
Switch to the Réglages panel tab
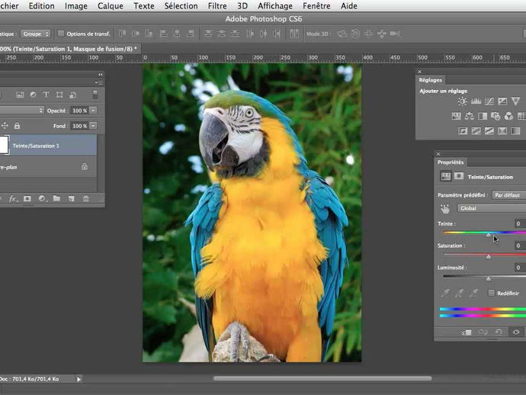coord(430,79)
